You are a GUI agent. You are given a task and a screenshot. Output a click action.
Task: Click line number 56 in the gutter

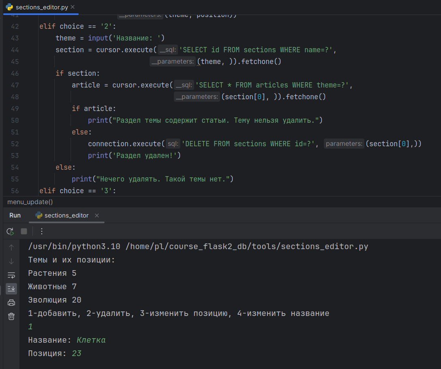coord(15,191)
